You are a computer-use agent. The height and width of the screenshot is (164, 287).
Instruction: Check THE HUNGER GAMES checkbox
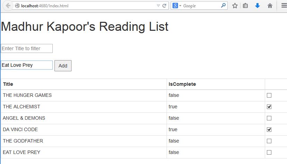(269, 95)
